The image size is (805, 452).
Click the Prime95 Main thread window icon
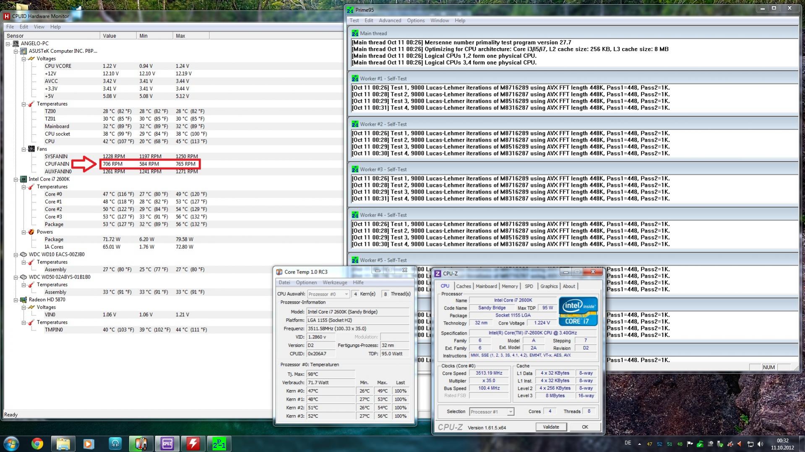[x=355, y=33]
